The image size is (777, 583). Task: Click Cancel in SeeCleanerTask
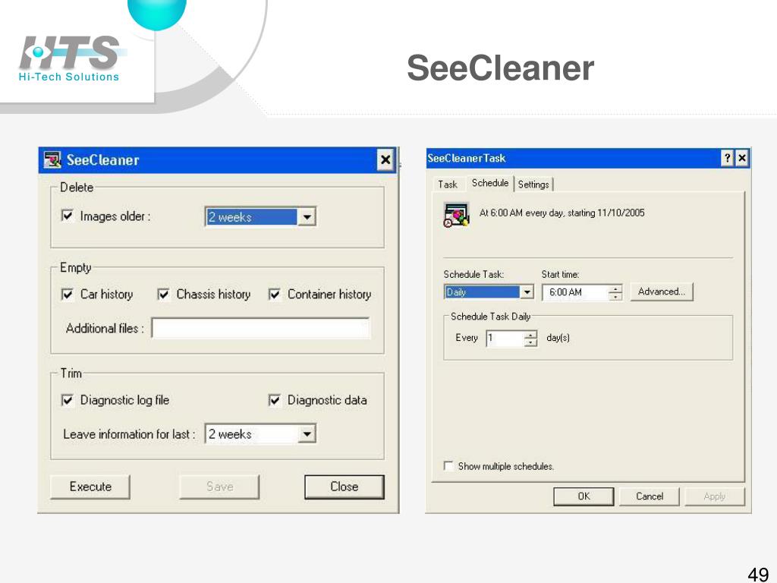[x=650, y=496]
